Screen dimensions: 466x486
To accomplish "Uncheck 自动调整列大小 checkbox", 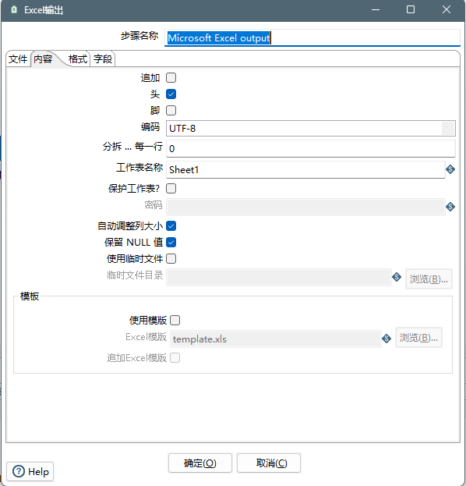I will tap(171, 226).
